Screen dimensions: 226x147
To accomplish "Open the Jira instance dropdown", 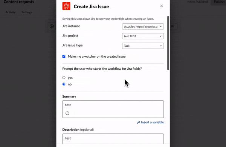I will point(143,26).
